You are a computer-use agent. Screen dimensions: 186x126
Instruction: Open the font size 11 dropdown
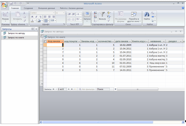pyautogui.click(x=64, y=13)
